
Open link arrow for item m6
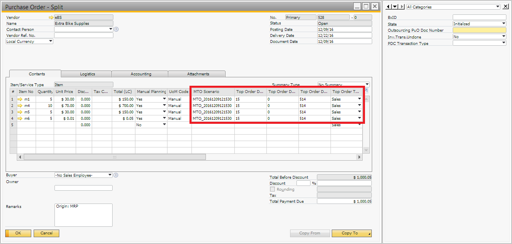pos(20,118)
